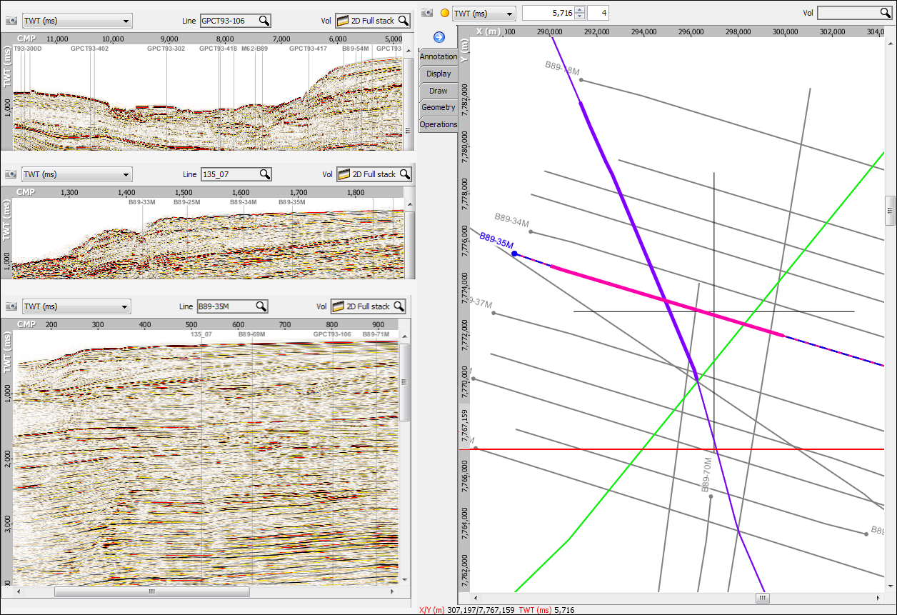Click the GPCT93-418 intersection label in the top section
This screenshot has height=615, width=897.
pyautogui.click(x=218, y=49)
